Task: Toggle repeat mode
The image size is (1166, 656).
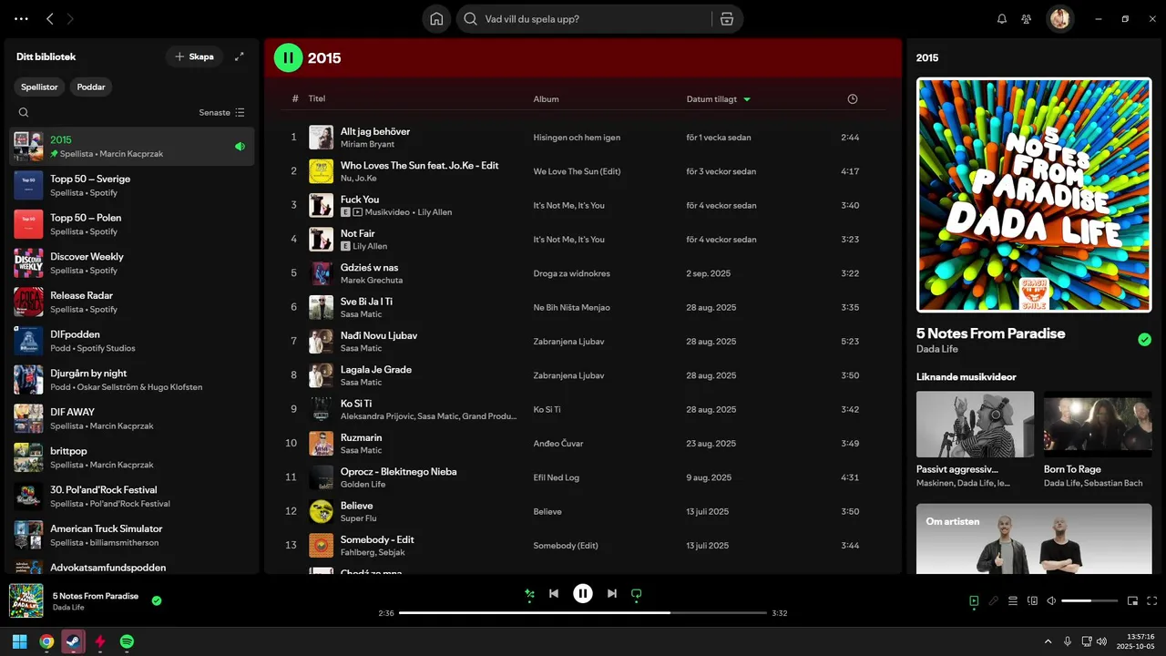Action: tap(637, 594)
